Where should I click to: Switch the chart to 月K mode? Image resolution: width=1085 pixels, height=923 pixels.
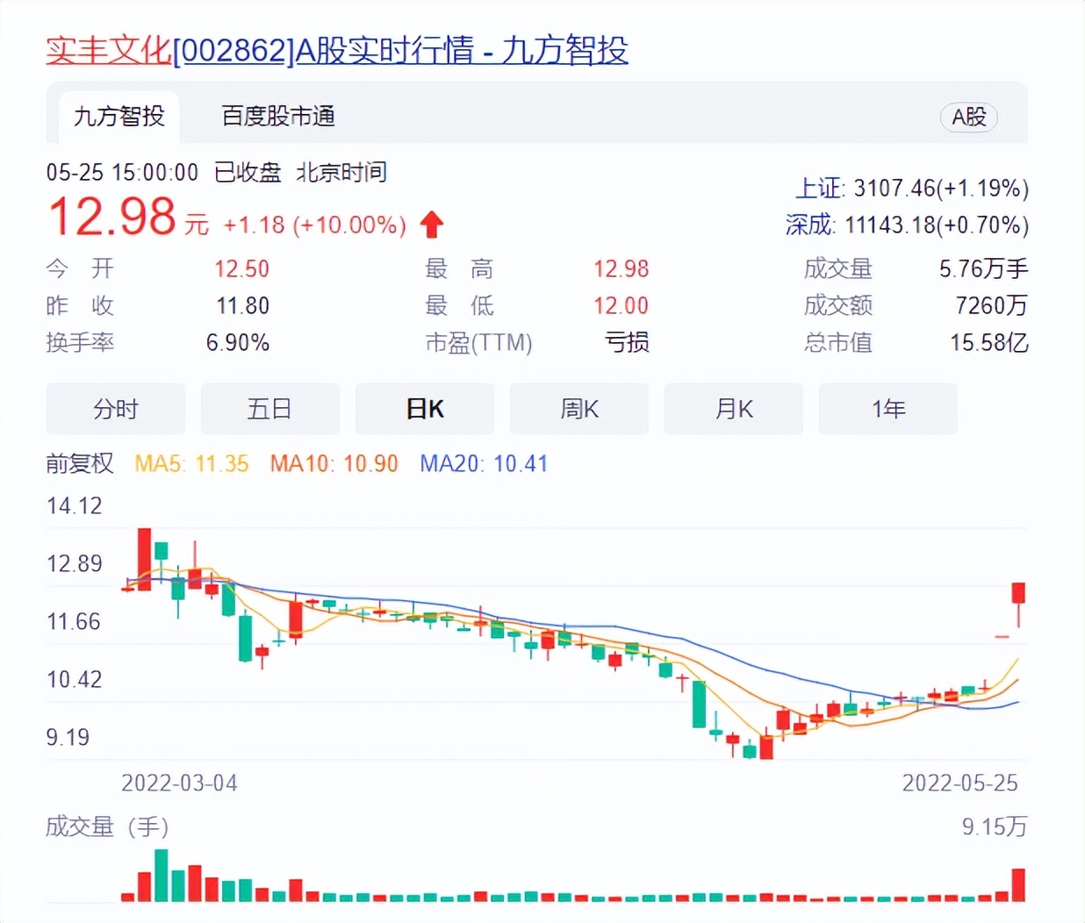pos(733,408)
